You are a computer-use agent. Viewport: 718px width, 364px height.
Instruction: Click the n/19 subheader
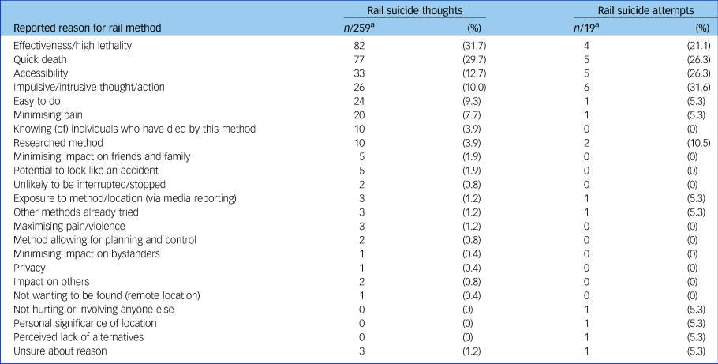(588, 28)
